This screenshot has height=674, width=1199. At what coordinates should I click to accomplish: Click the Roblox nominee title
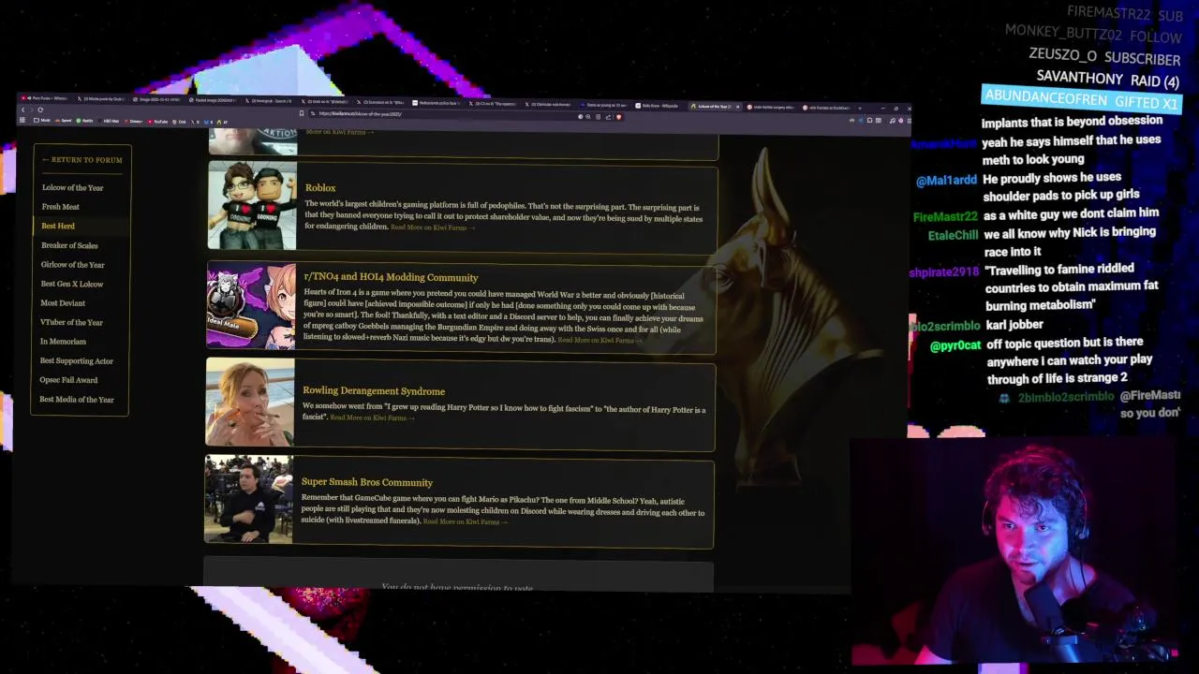tap(320, 188)
